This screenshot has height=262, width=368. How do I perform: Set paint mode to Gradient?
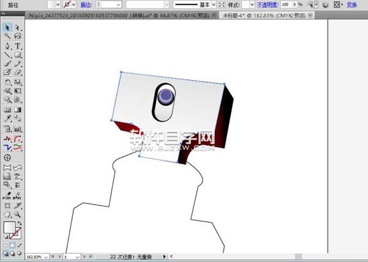click(12, 245)
